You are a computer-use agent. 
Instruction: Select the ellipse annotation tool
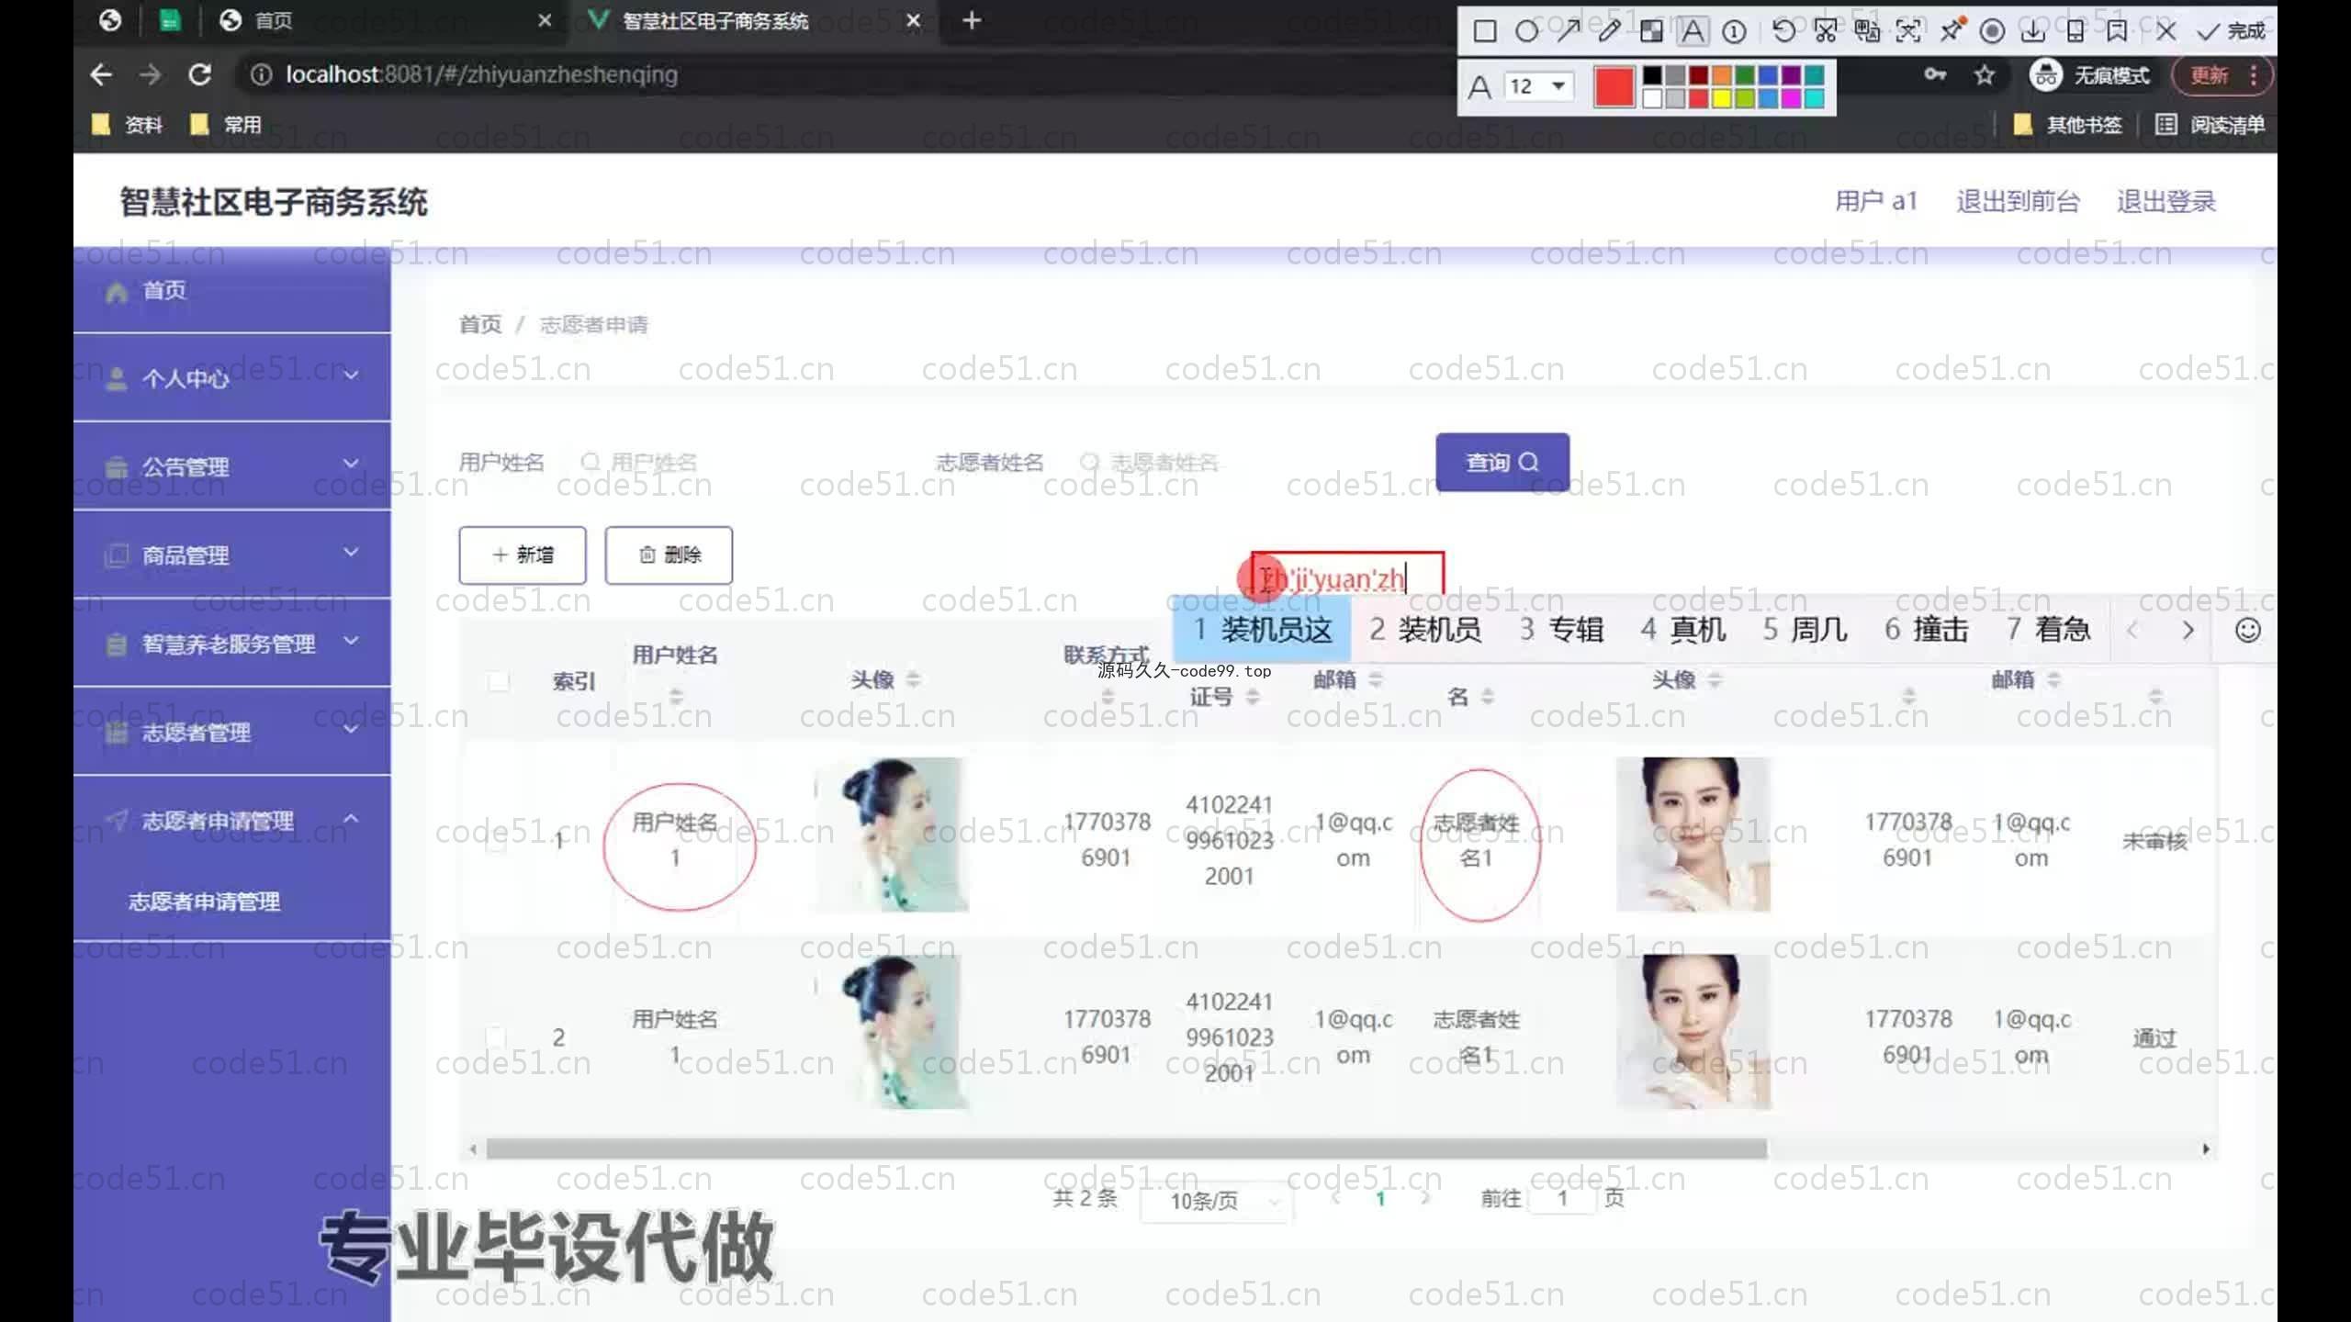point(1526,32)
